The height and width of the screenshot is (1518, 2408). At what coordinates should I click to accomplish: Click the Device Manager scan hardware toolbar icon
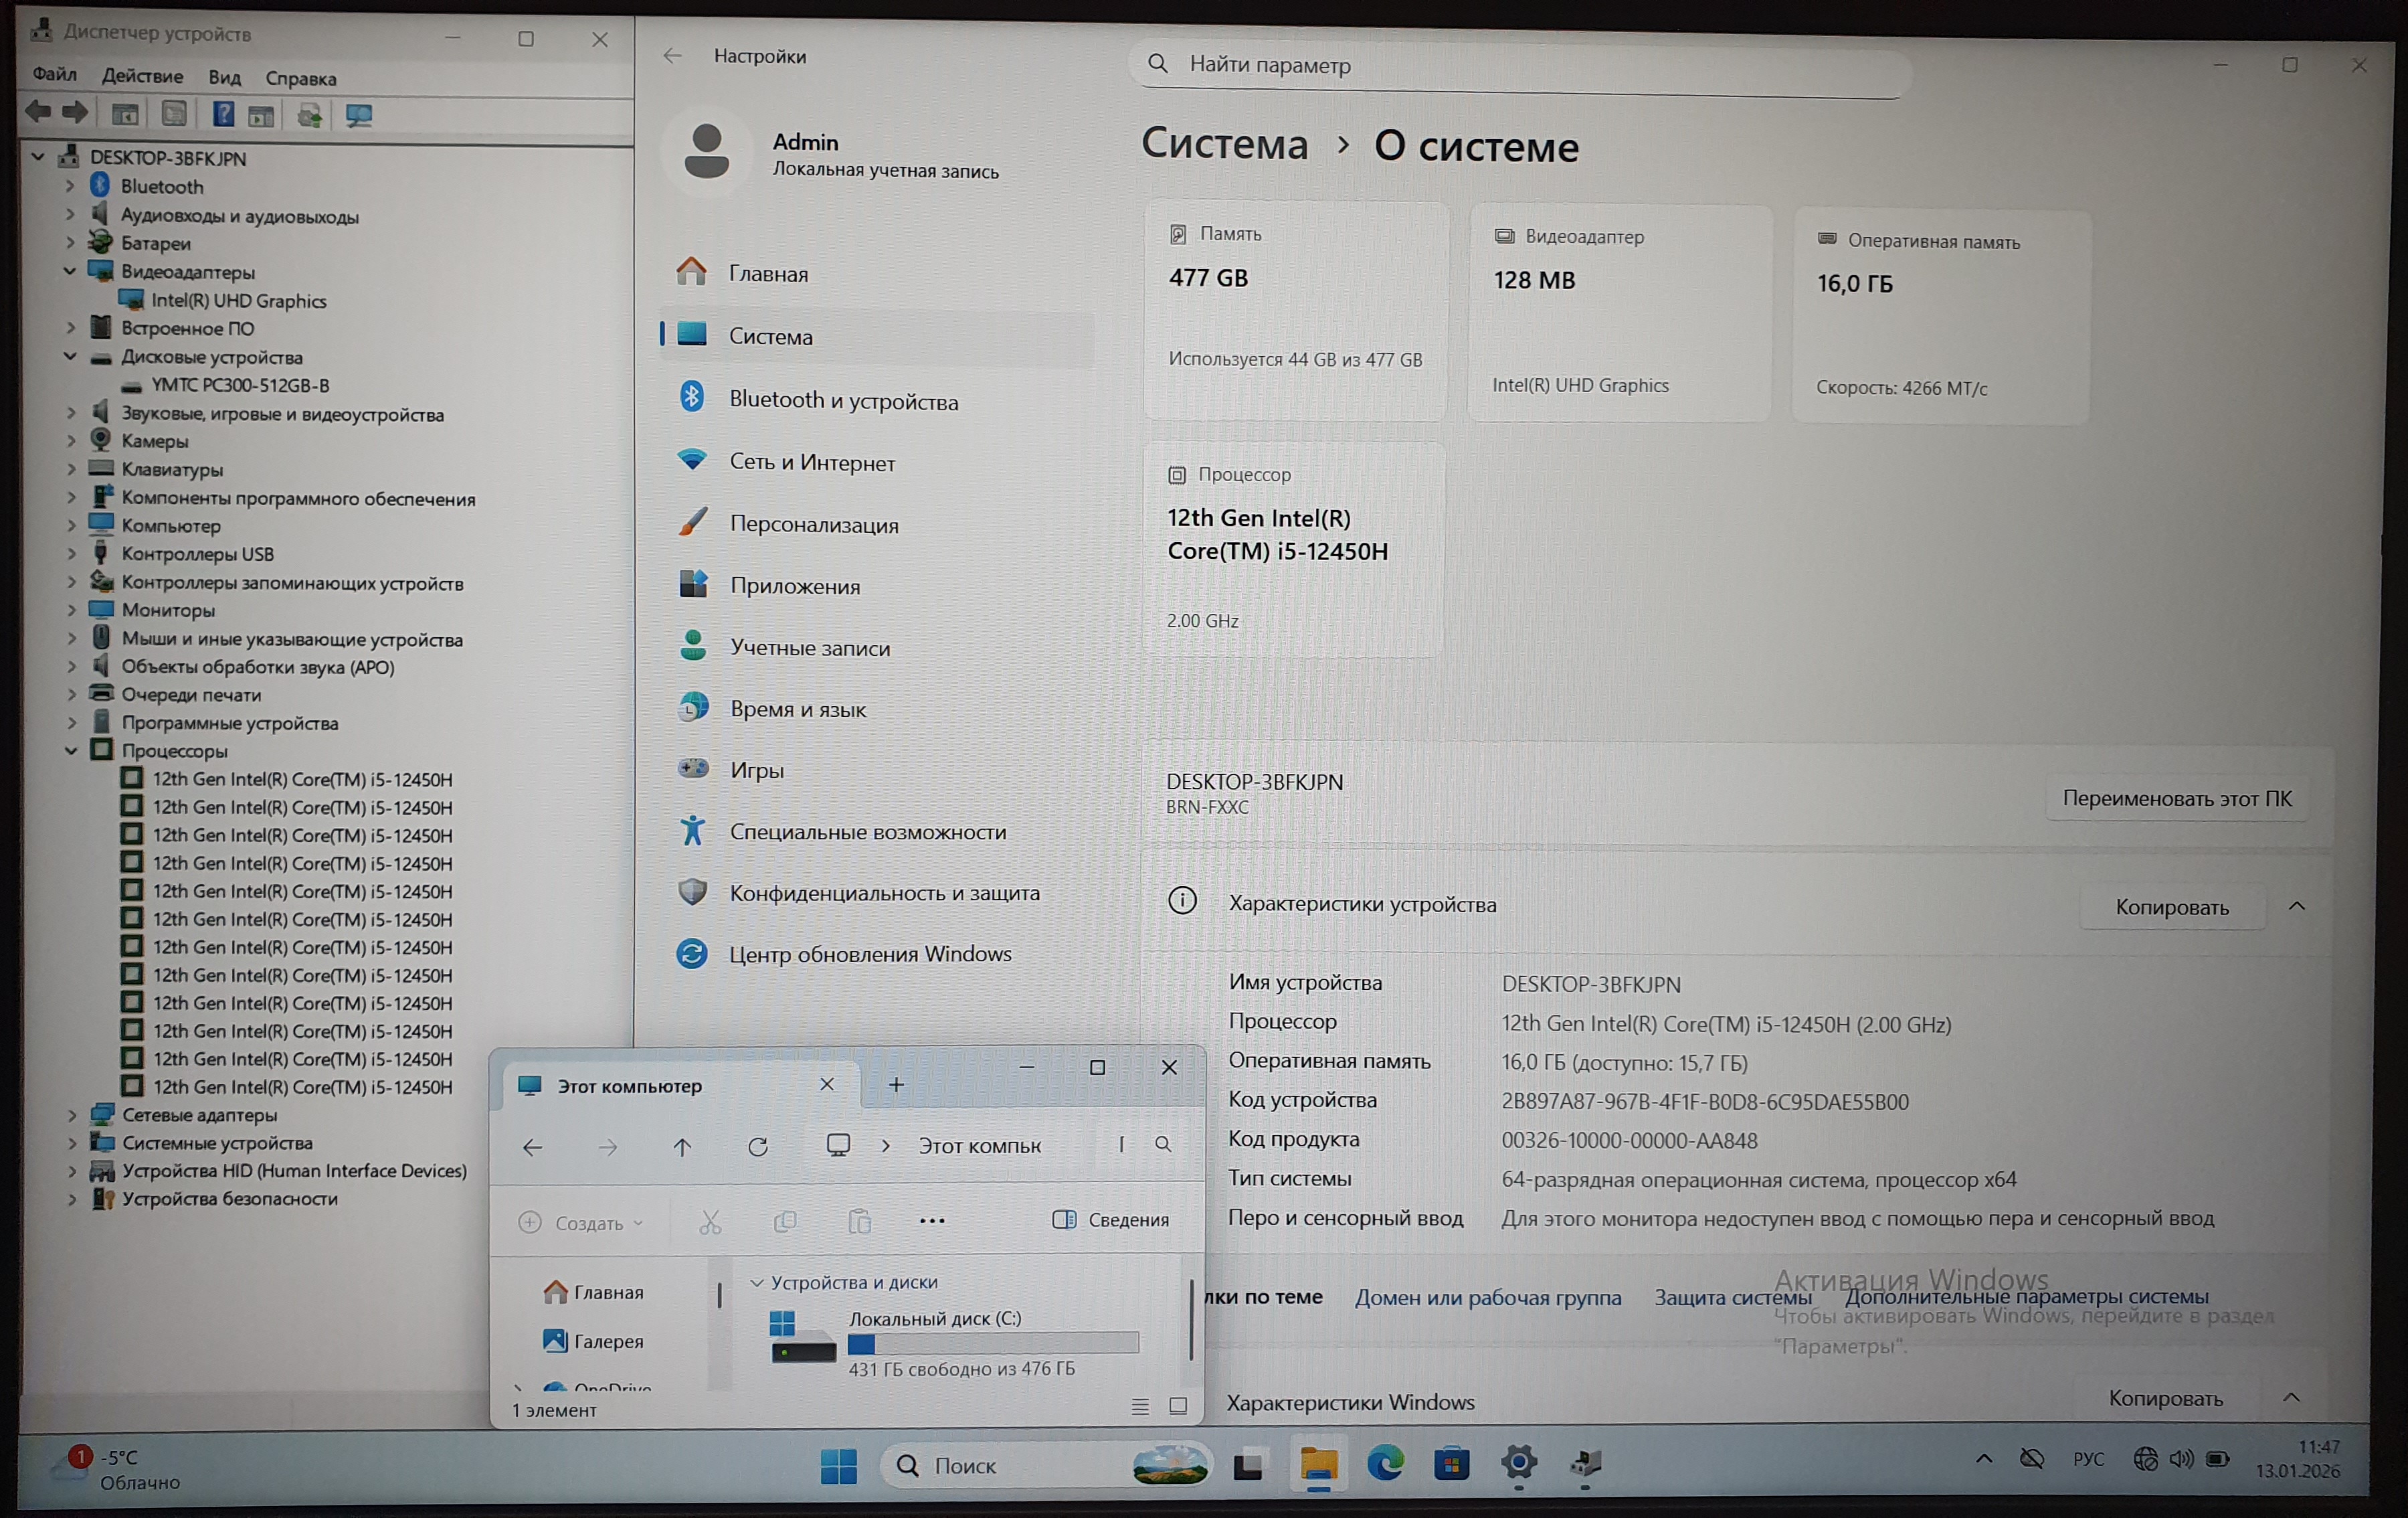(x=358, y=116)
